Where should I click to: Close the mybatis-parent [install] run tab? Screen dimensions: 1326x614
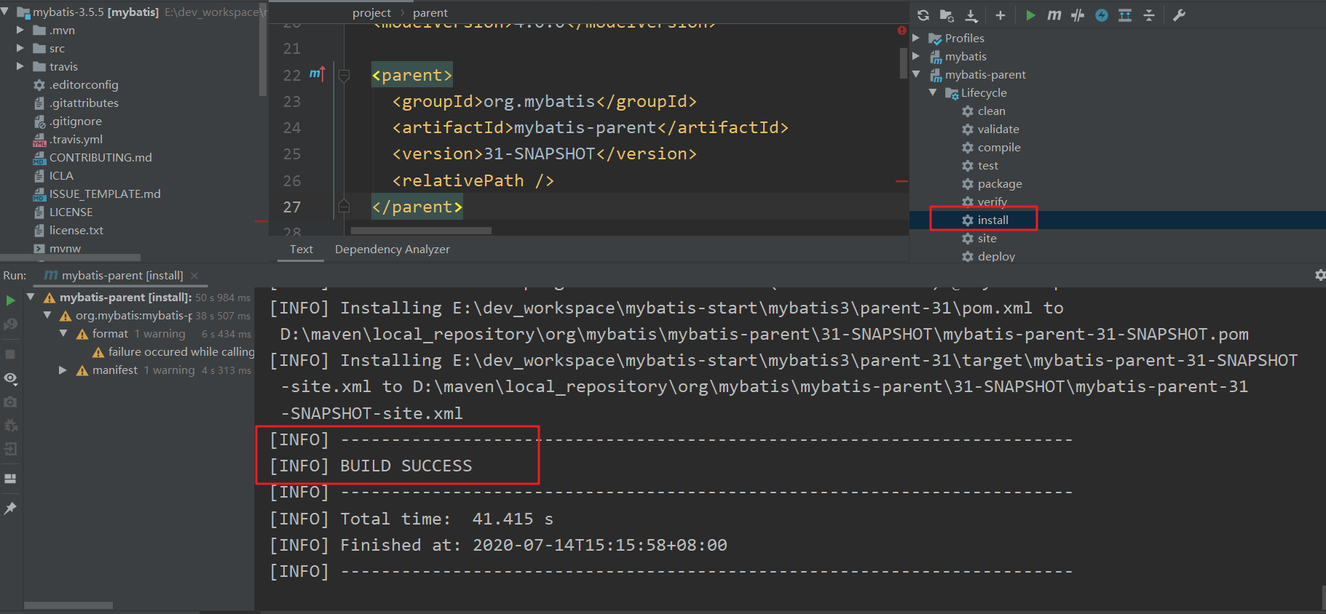194,276
